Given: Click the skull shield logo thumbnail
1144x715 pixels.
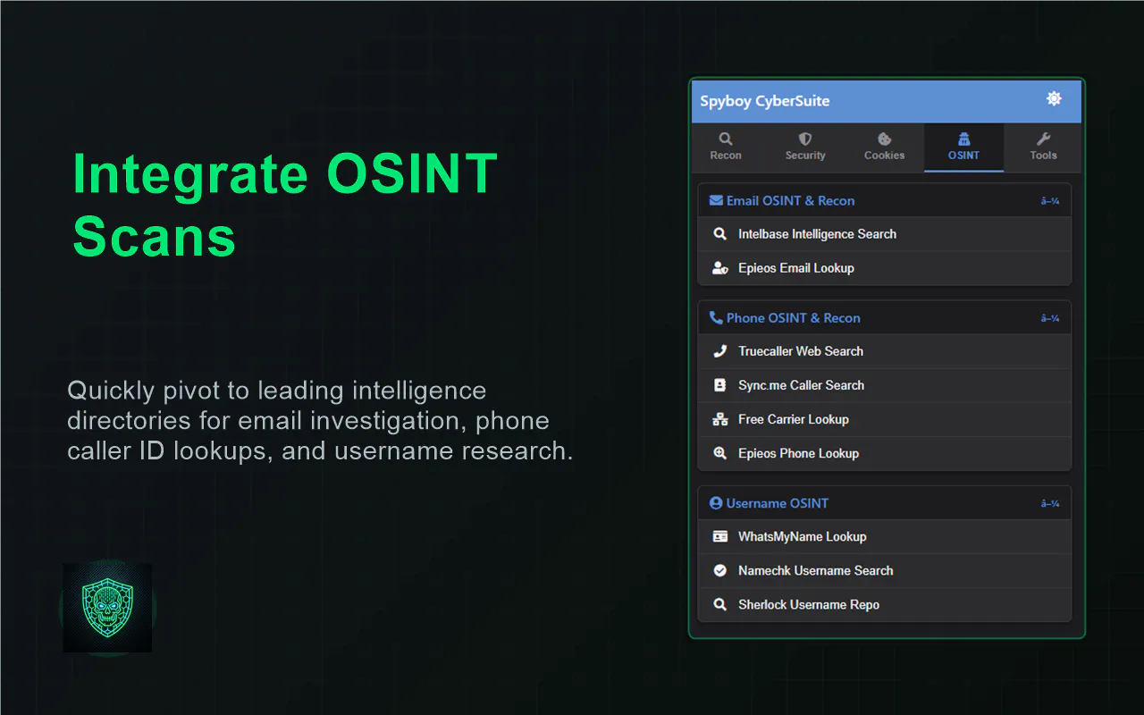Looking at the screenshot, I should tap(107, 608).
